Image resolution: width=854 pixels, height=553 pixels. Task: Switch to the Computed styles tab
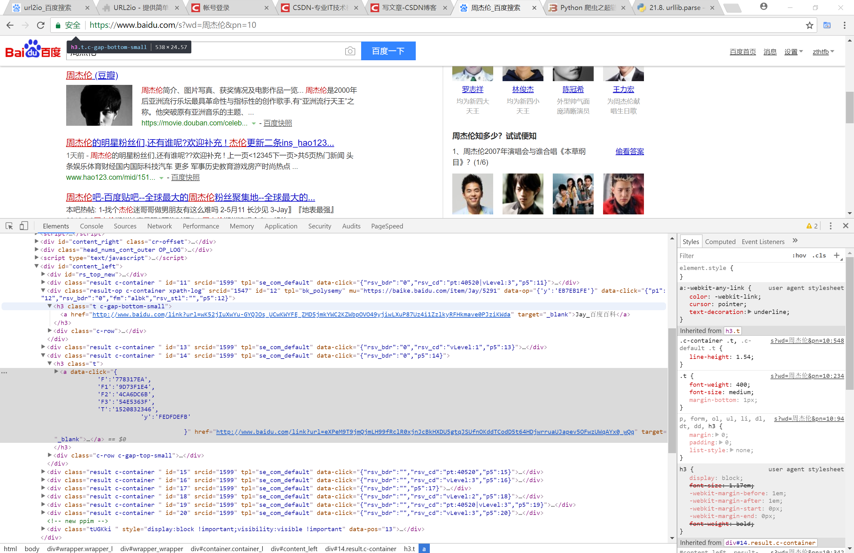coord(720,242)
